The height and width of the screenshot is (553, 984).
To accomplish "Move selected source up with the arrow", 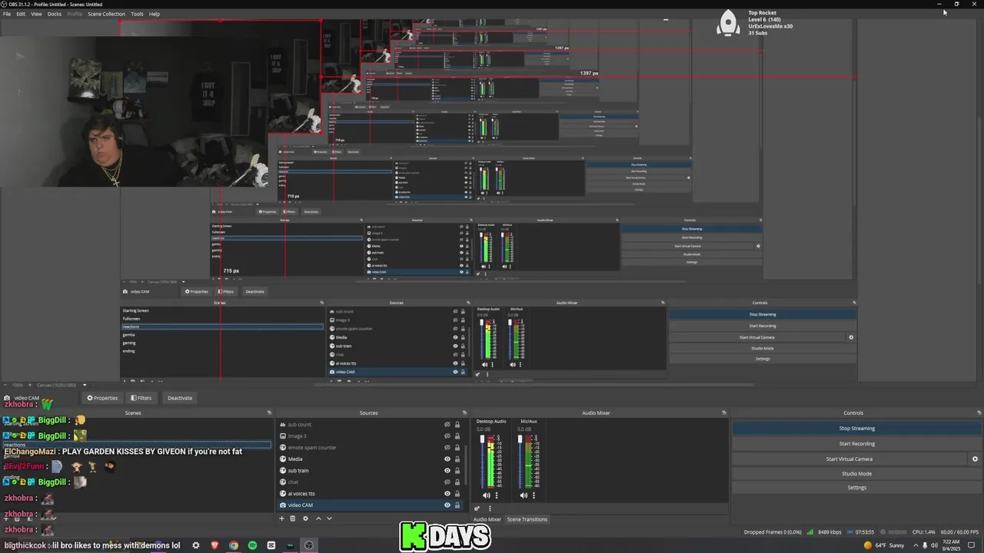I will point(318,518).
